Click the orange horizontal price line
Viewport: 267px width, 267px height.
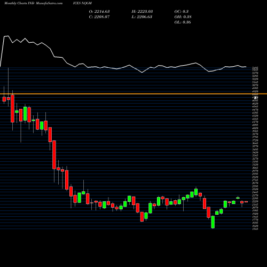(x=133, y=94)
